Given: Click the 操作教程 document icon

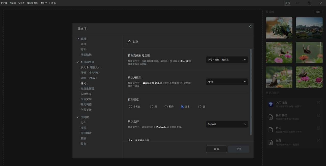Looking at the screenshot, I should click(271, 117).
